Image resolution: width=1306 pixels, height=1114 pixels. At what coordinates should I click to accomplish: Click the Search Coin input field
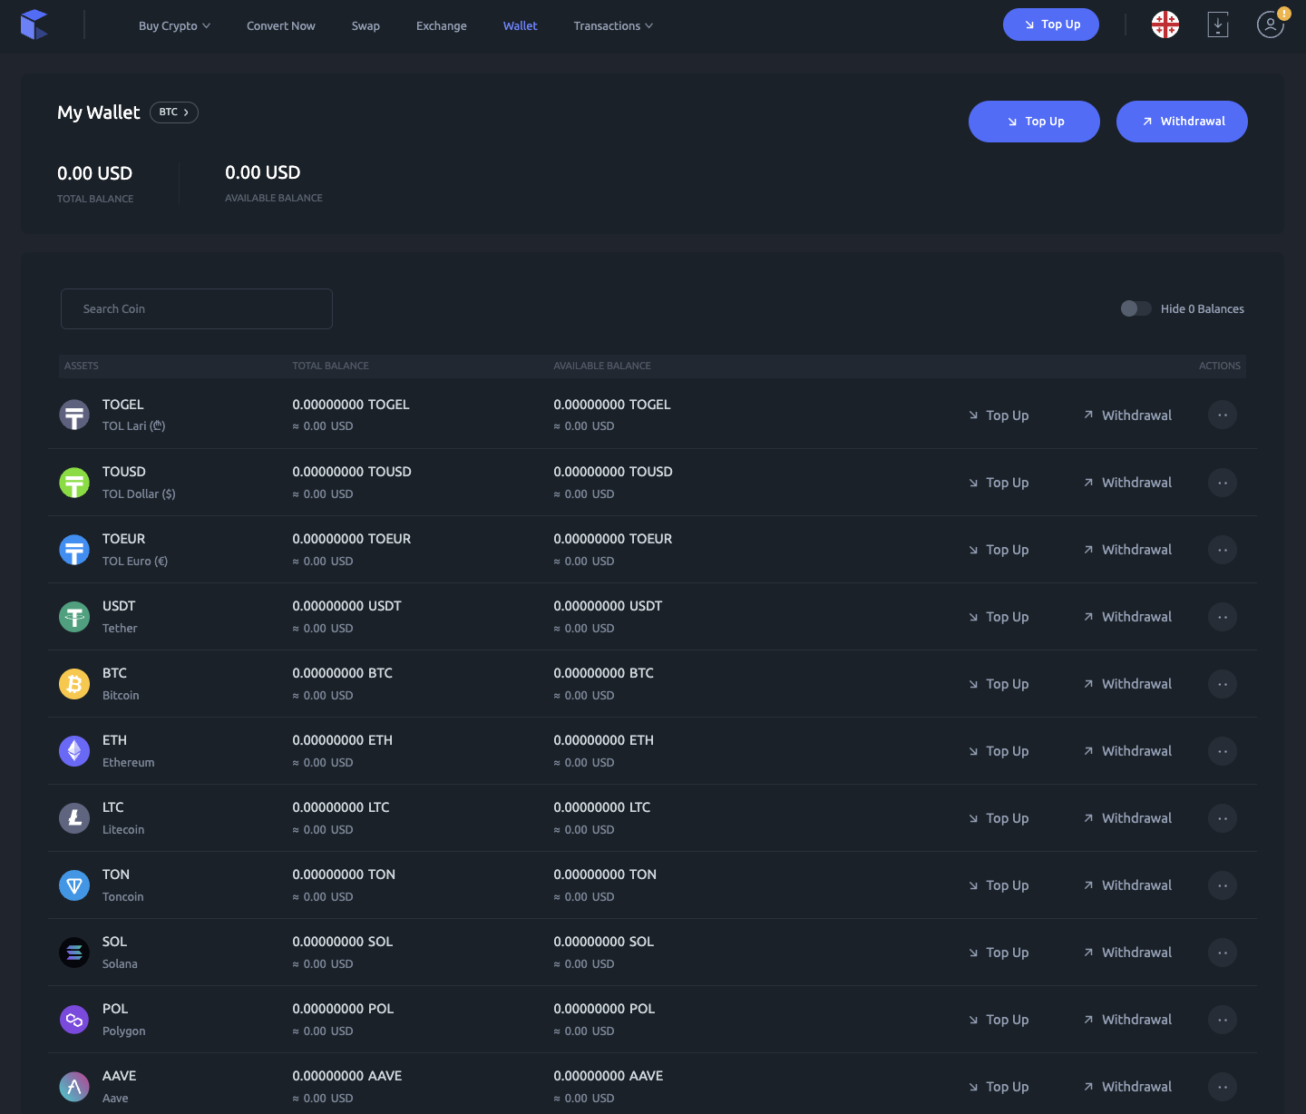pos(197,309)
